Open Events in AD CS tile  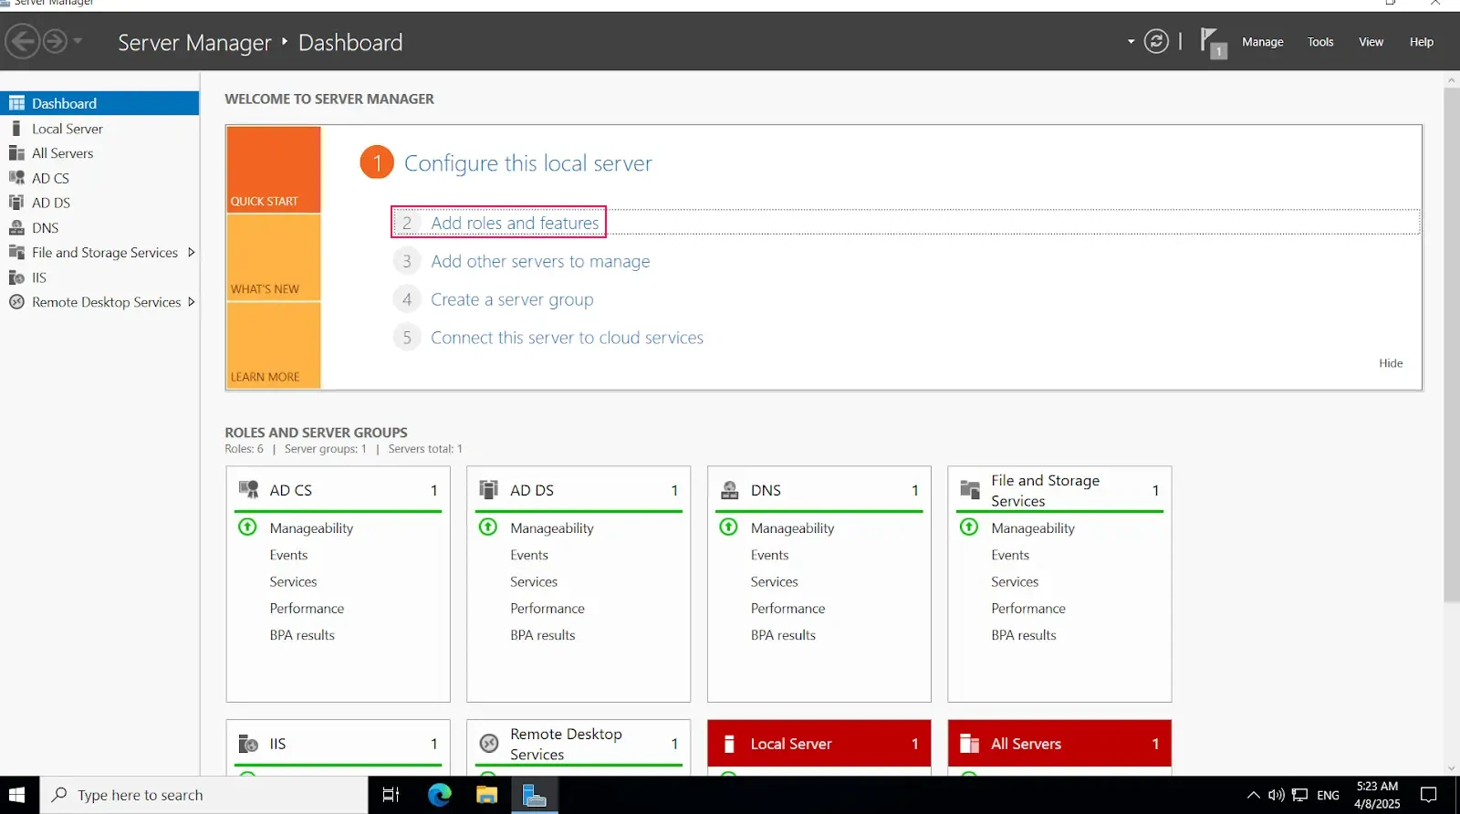click(288, 555)
